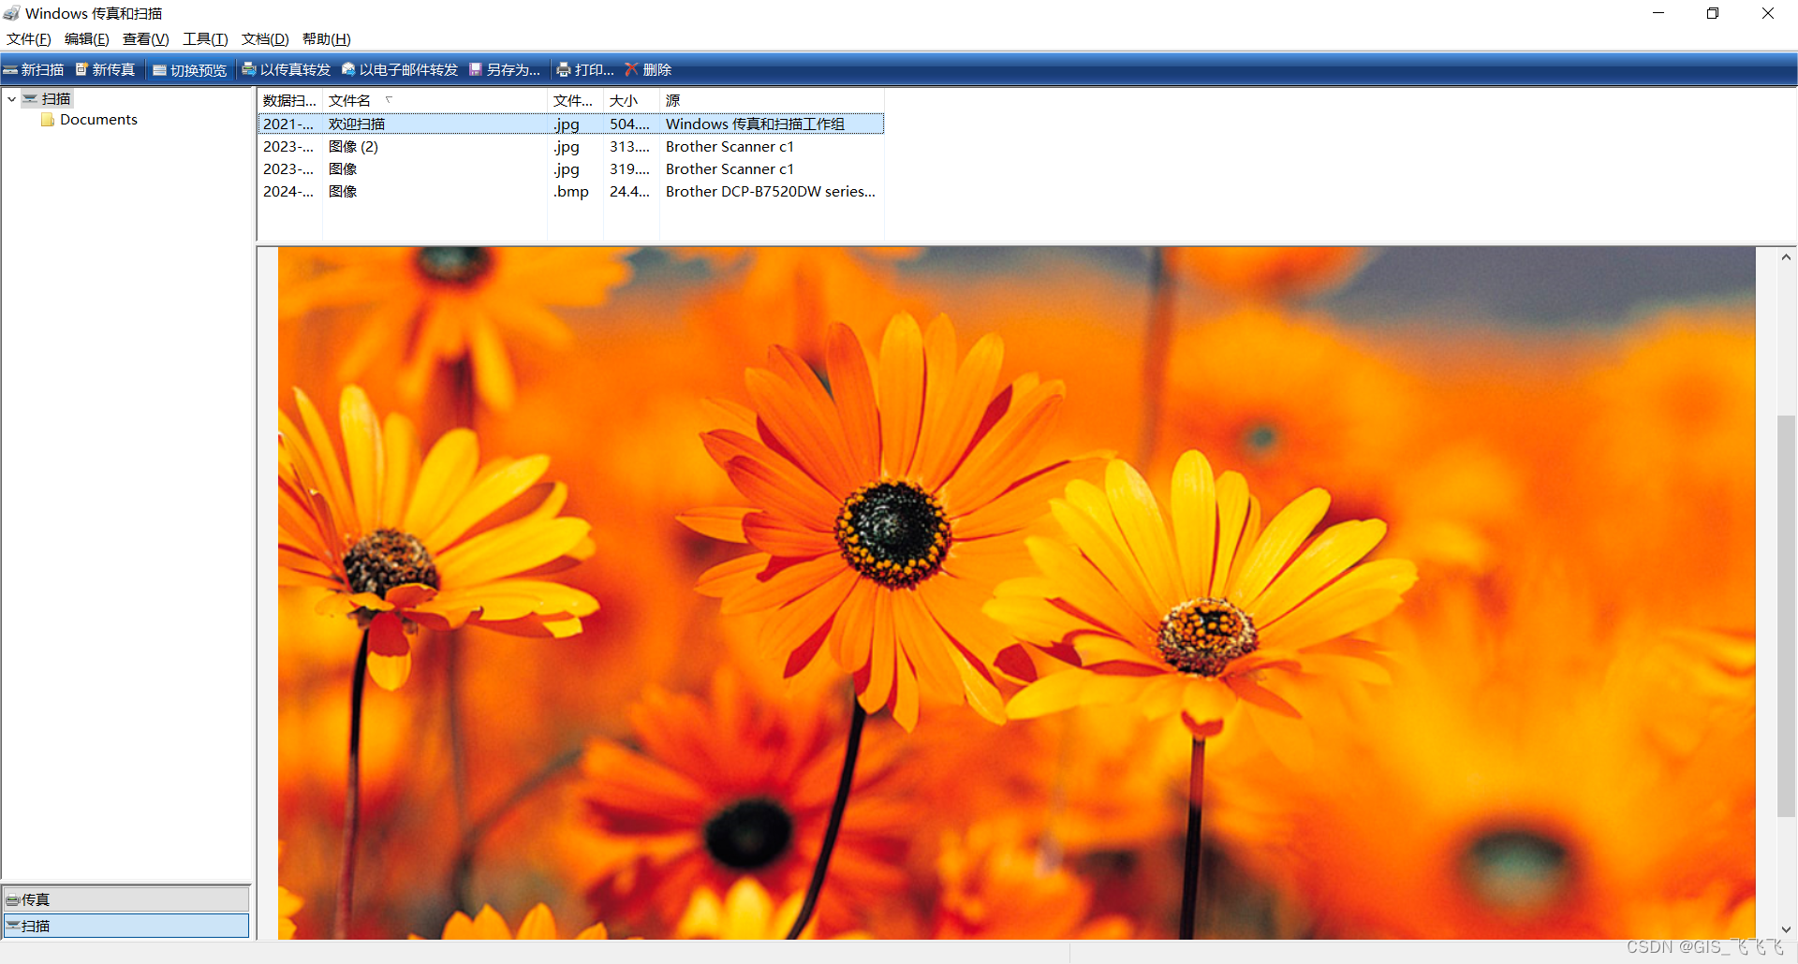Viewport: 1798px width, 964px height.
Task: Click the flower preview image
Action: click(x=1016, y=592)
